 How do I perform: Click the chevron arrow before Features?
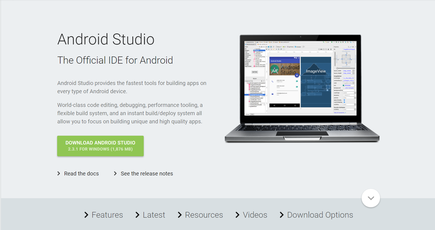(86, 215)
